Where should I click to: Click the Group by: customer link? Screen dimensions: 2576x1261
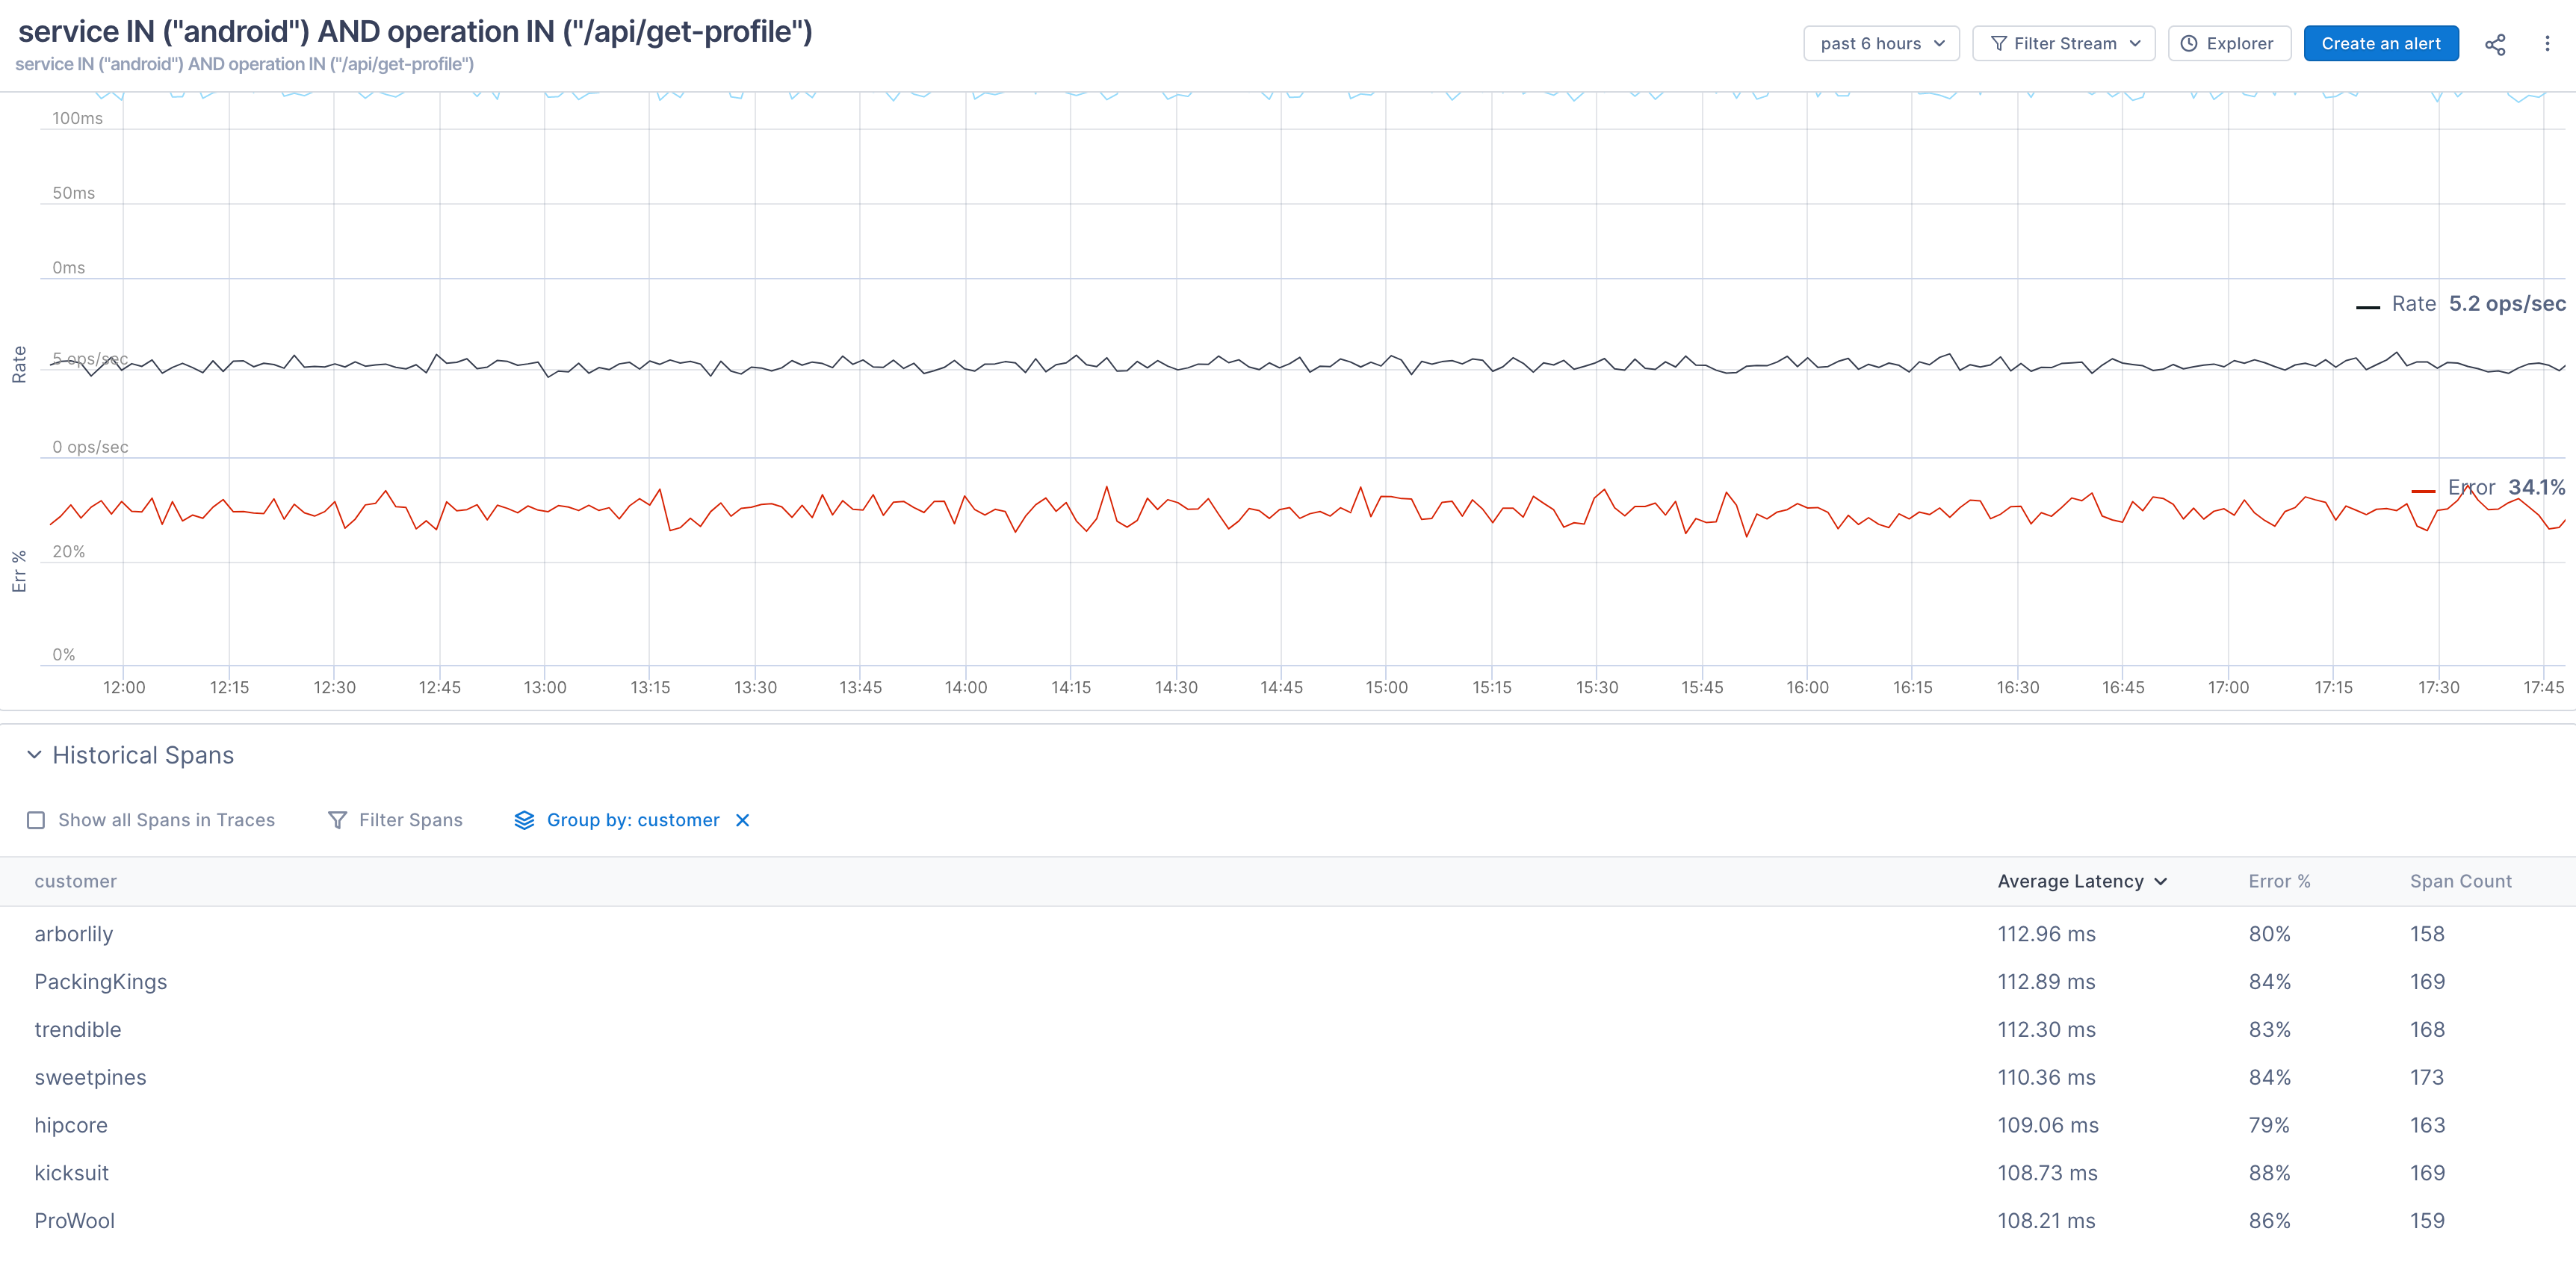(x=632, y=820)
